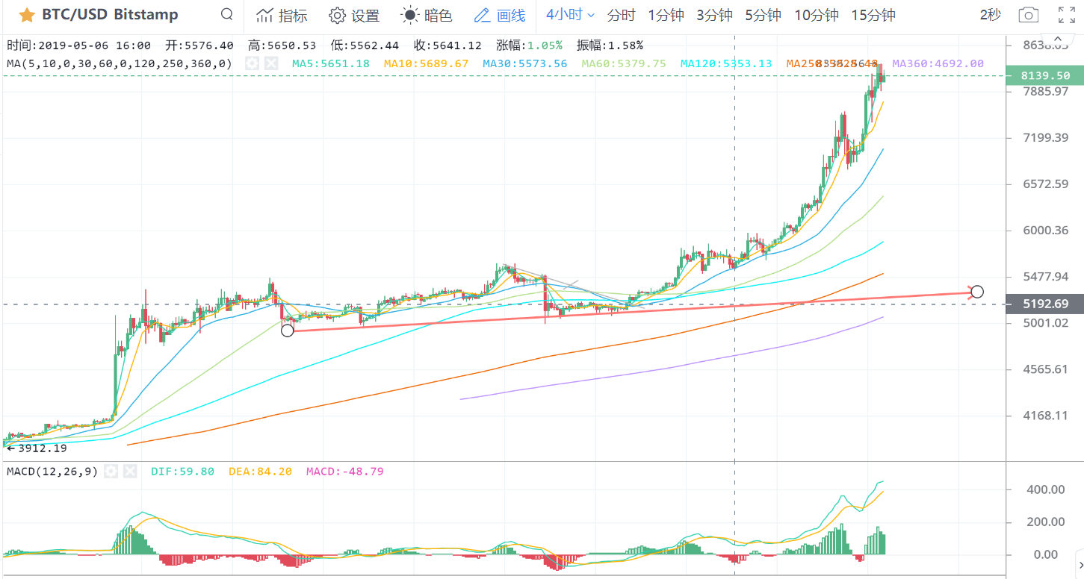This screenshot has width=1084, height=579.
Task: Click the MA10:5689.67 value
Action: click(426, 63)
